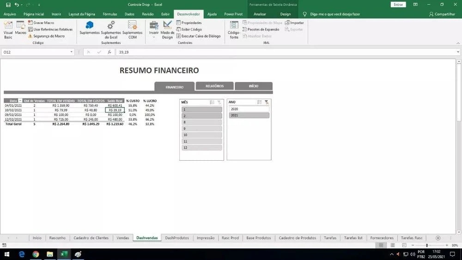Viewport: 462px width, 260px height.
Task: Click Diga-me o que você deseja fazer
Action: 334,14
